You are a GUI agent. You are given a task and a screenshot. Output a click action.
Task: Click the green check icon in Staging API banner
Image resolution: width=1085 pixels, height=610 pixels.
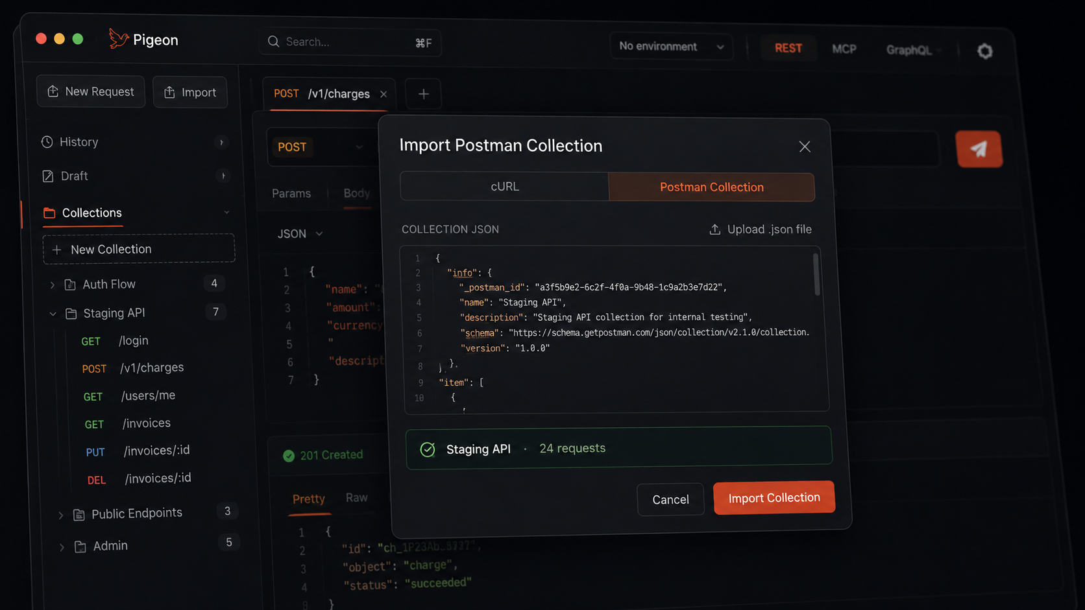tap(428, 449)
